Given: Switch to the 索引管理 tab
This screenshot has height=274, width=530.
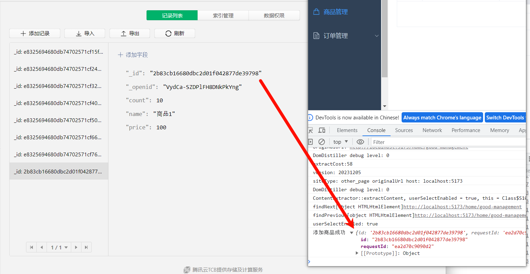Looking at the screenshot, I should coord(223,15).
